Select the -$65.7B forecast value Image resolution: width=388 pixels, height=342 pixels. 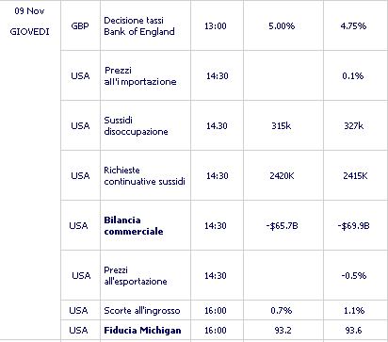tap(282, 225)
